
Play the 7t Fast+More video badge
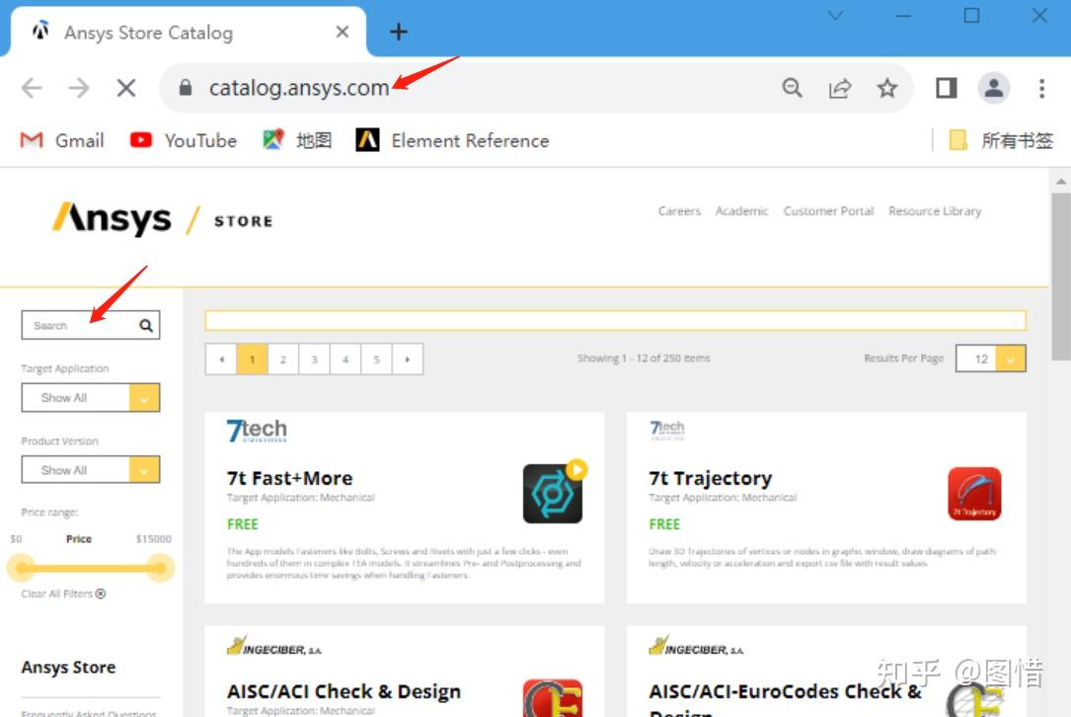tap(576, 469)
